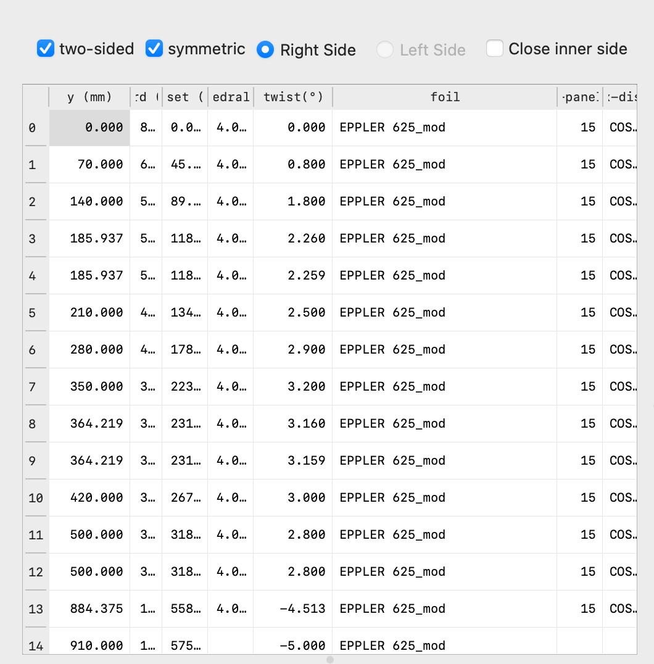Select row header 0
Image resolution: width=654 pixels, height=664 pixels.
coord(35,128)
